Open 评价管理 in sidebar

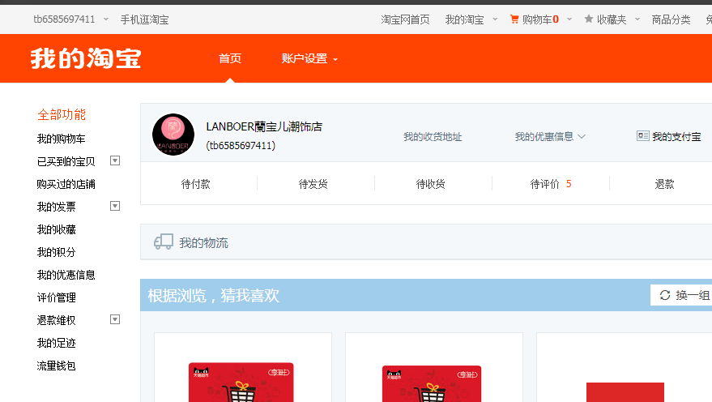57,297
